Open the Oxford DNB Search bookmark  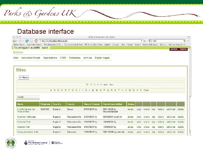(150, 44)
